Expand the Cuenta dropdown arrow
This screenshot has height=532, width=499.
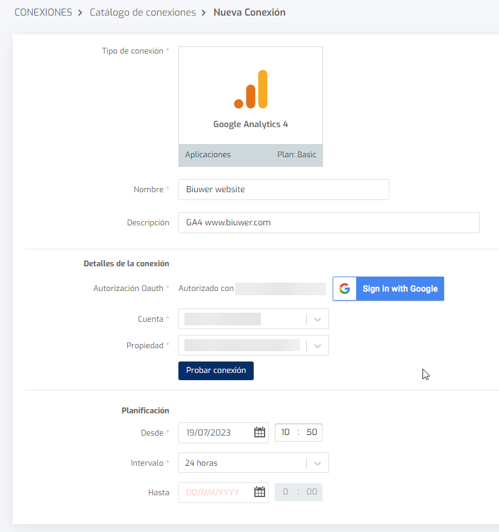(x=318, y=319)
